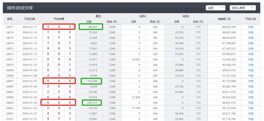The width and height of the screenshot is (264, 121).
Task: Open 详情 link for issue 24016
Action: tap(251, 33)
